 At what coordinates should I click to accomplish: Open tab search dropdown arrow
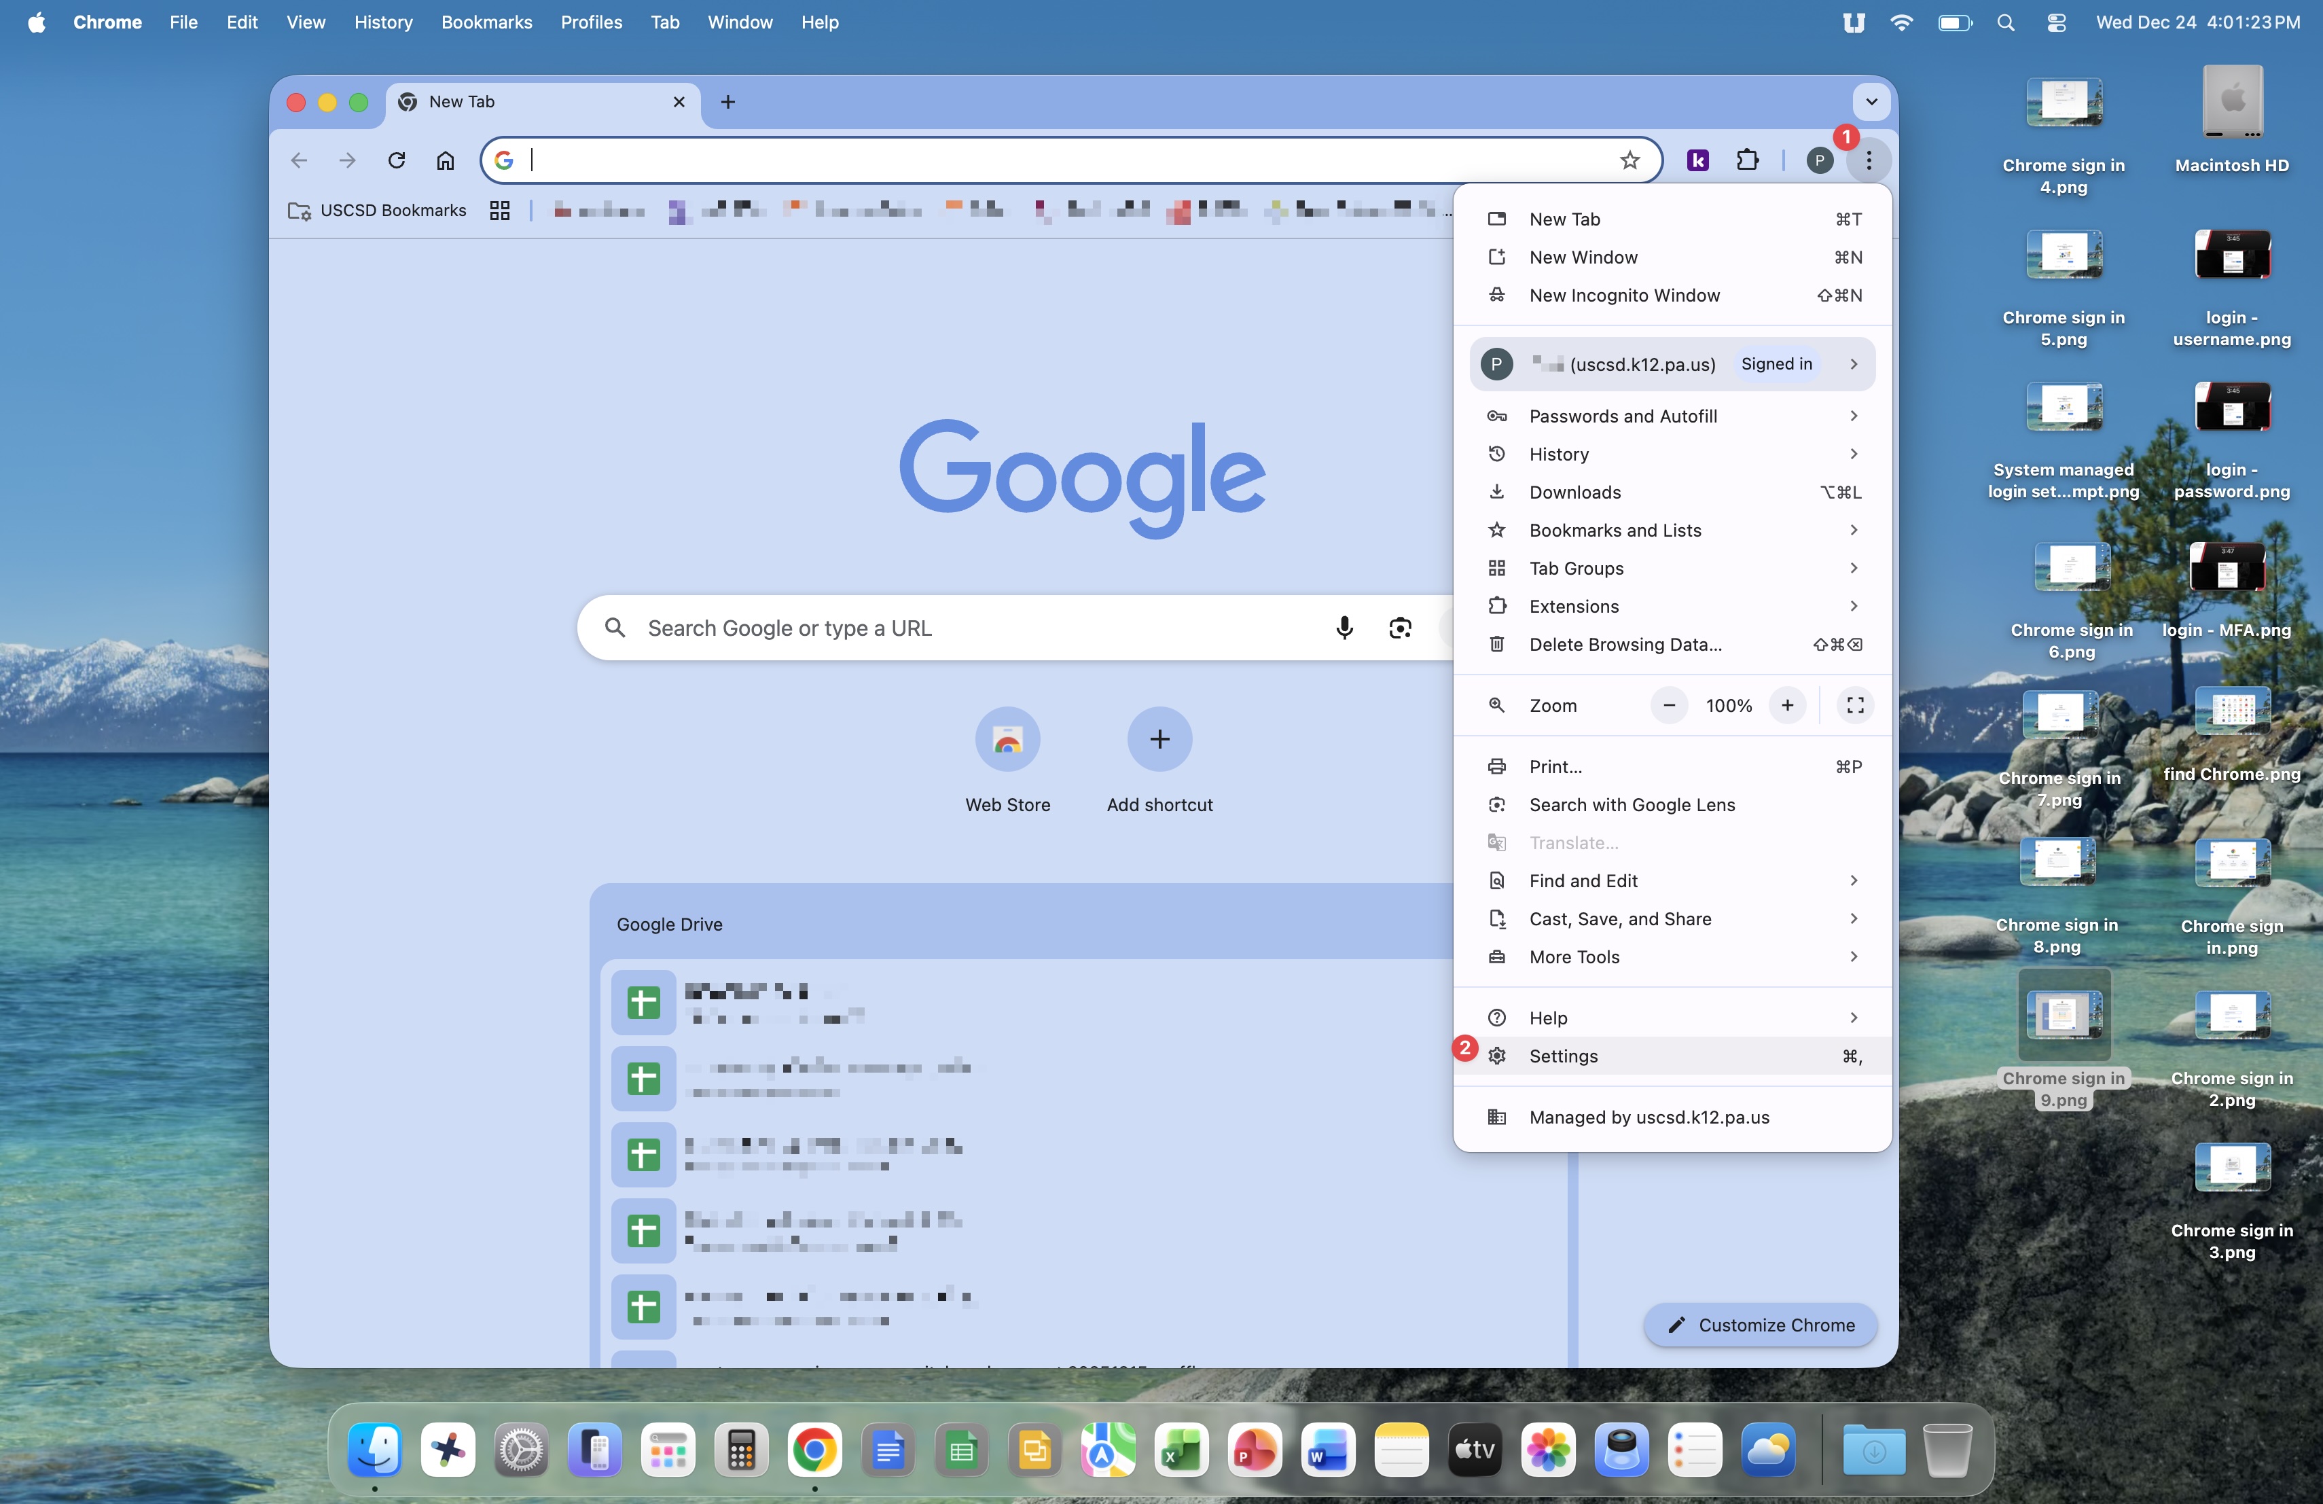1871,101
